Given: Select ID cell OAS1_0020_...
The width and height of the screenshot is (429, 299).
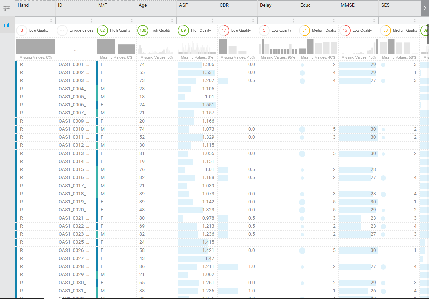Looking at the screenshot, I should (x=74, y=210).
